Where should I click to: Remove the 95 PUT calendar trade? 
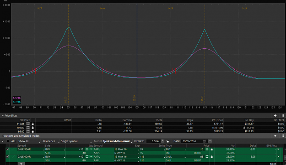tap(278, 149)
